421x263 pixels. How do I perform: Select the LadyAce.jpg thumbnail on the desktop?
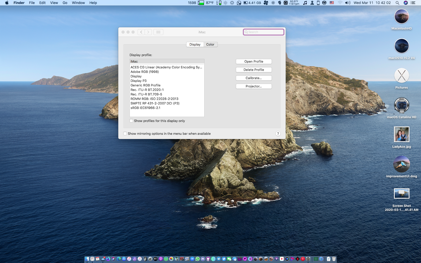pyautogui.click(x=401, y=135)
